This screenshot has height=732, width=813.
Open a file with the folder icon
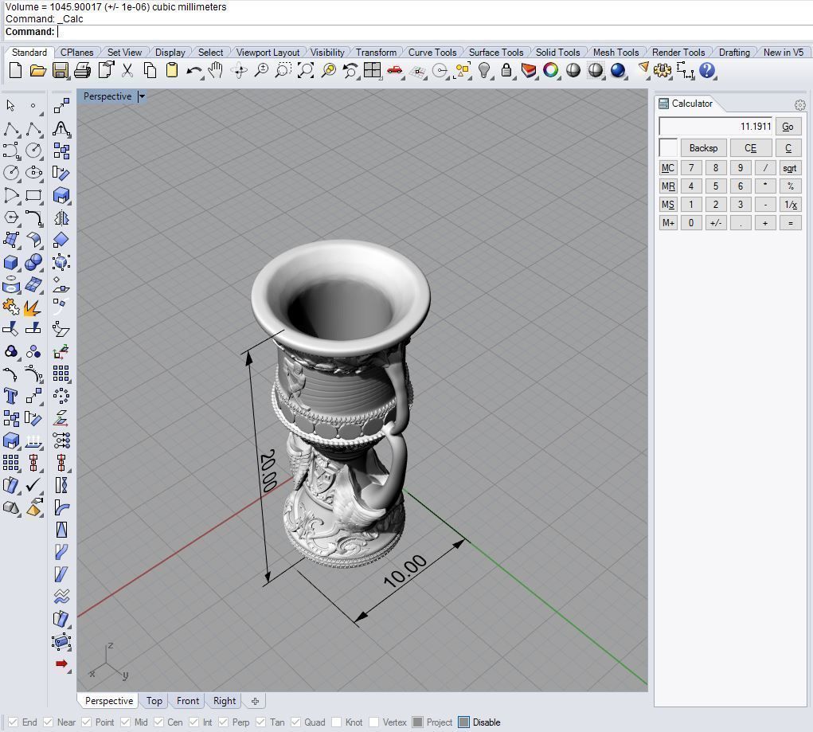(x=38, y=70)
